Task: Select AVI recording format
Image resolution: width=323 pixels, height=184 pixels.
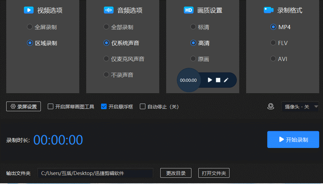Action: click(273, 59)
